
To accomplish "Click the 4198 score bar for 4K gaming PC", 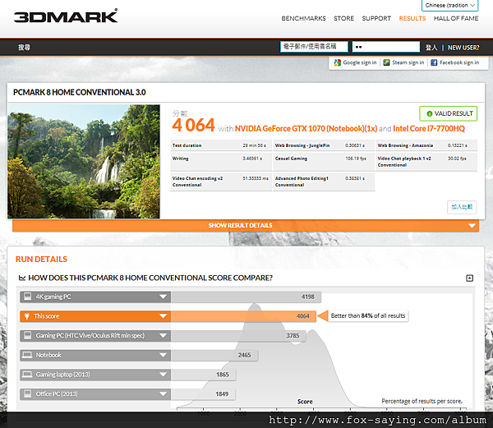I will (x=246, y=297).
